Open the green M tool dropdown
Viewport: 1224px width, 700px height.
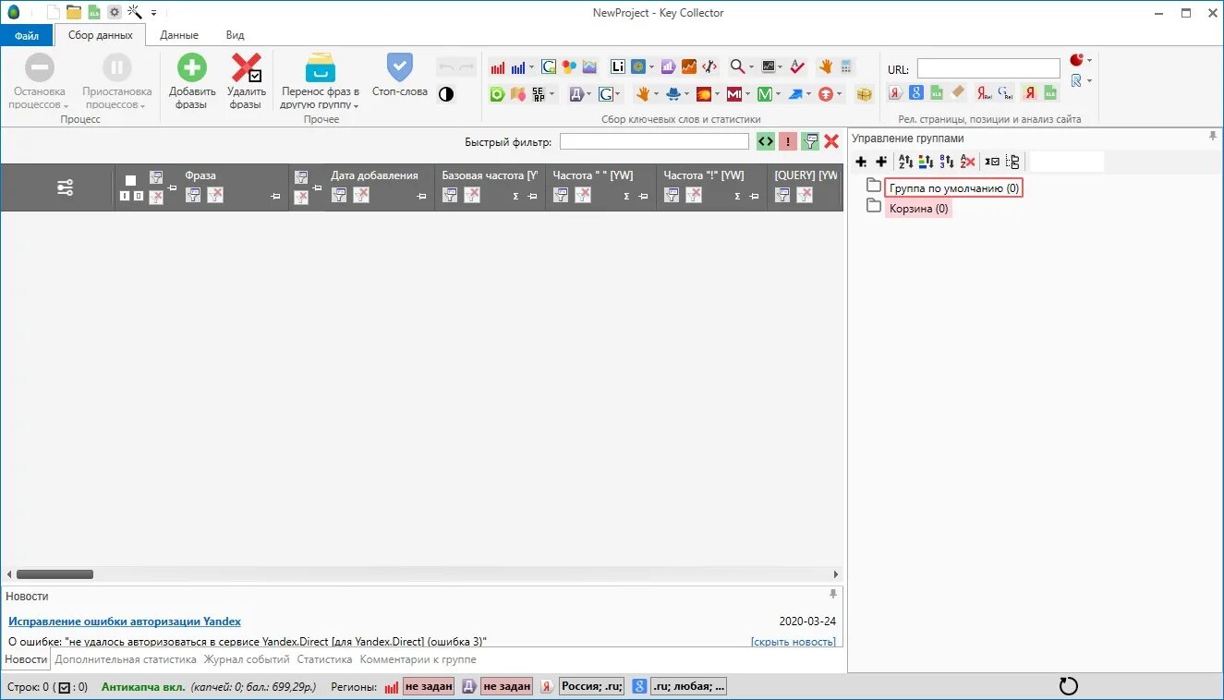click(778, 94)
